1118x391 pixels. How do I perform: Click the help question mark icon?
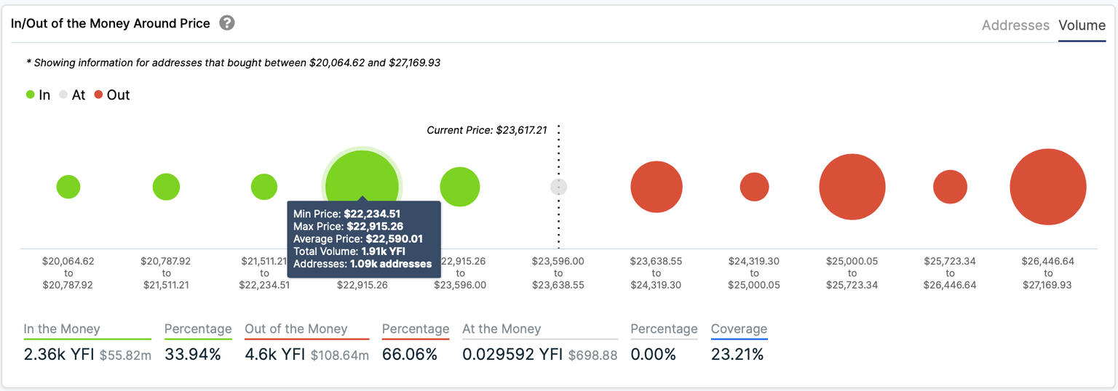(227, 23)
